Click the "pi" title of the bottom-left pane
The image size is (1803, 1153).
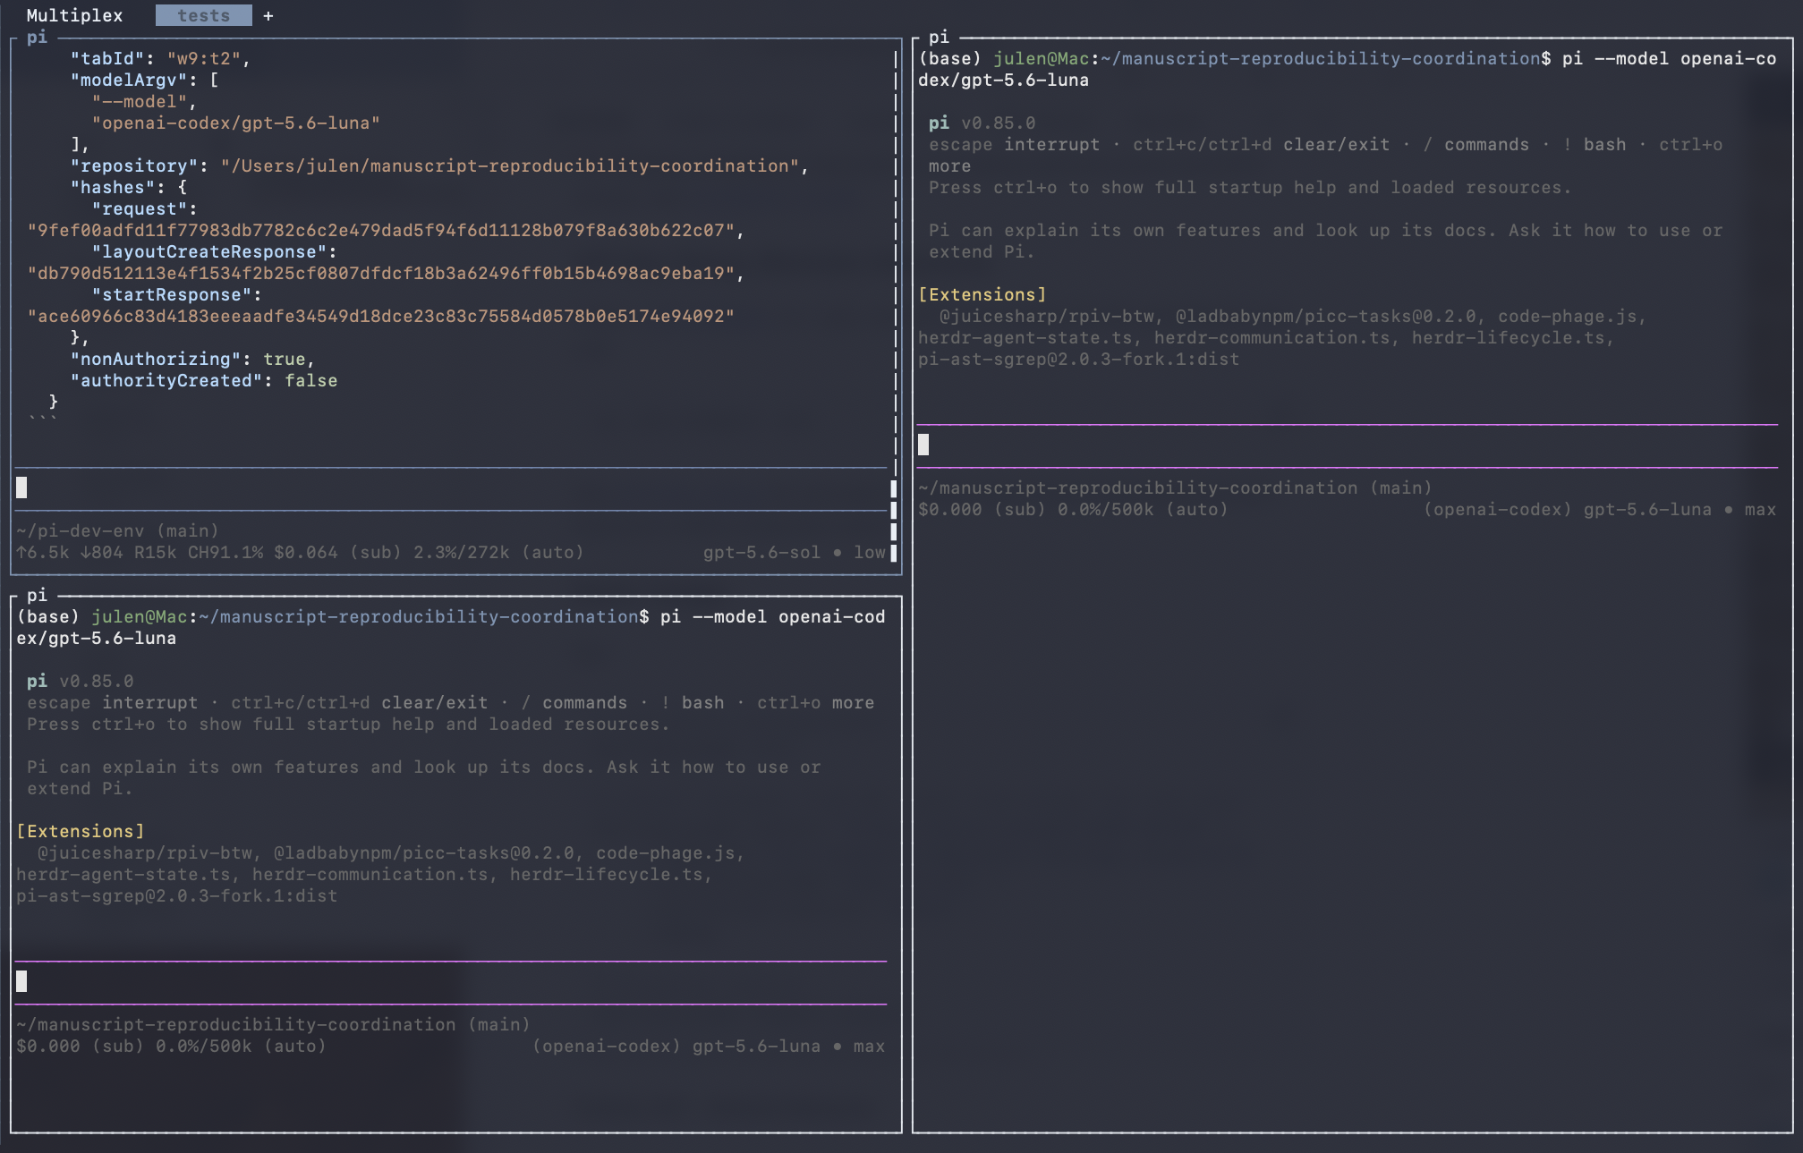tap(37, 595)
